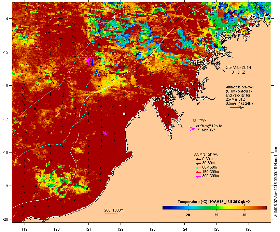Screen dimensions: 280x232
Task: Click the black 0-30m arrow in legend
Action: [x=198, y=159]
